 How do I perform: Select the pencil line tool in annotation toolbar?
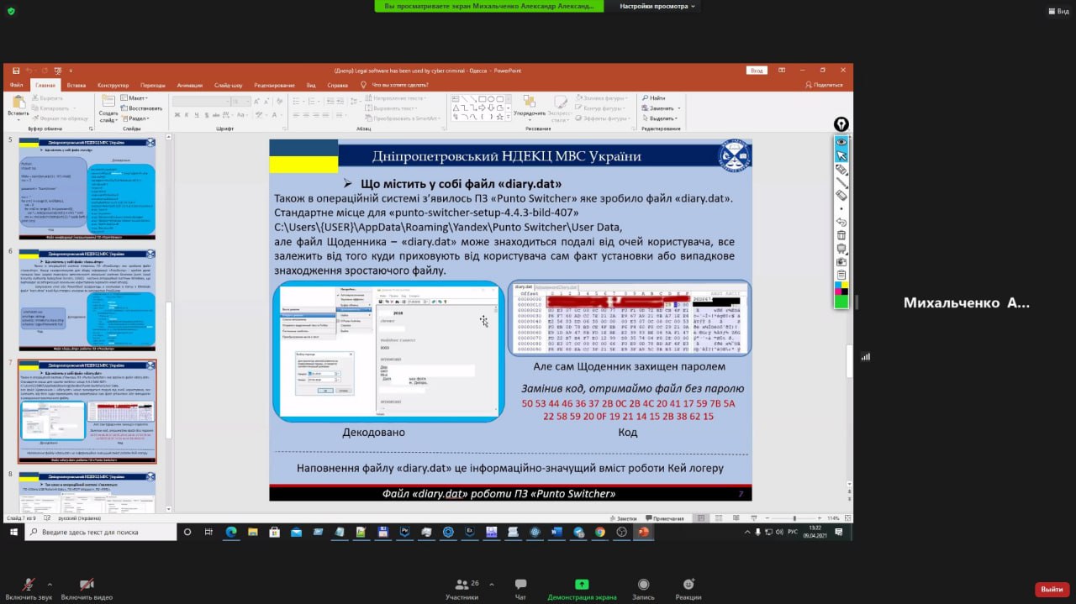pyautogui.click(x=841, y=182)
